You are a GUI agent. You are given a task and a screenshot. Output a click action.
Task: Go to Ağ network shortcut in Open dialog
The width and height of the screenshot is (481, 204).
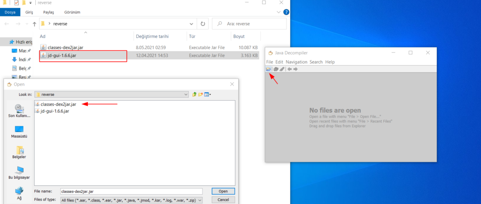click(19, 193)
